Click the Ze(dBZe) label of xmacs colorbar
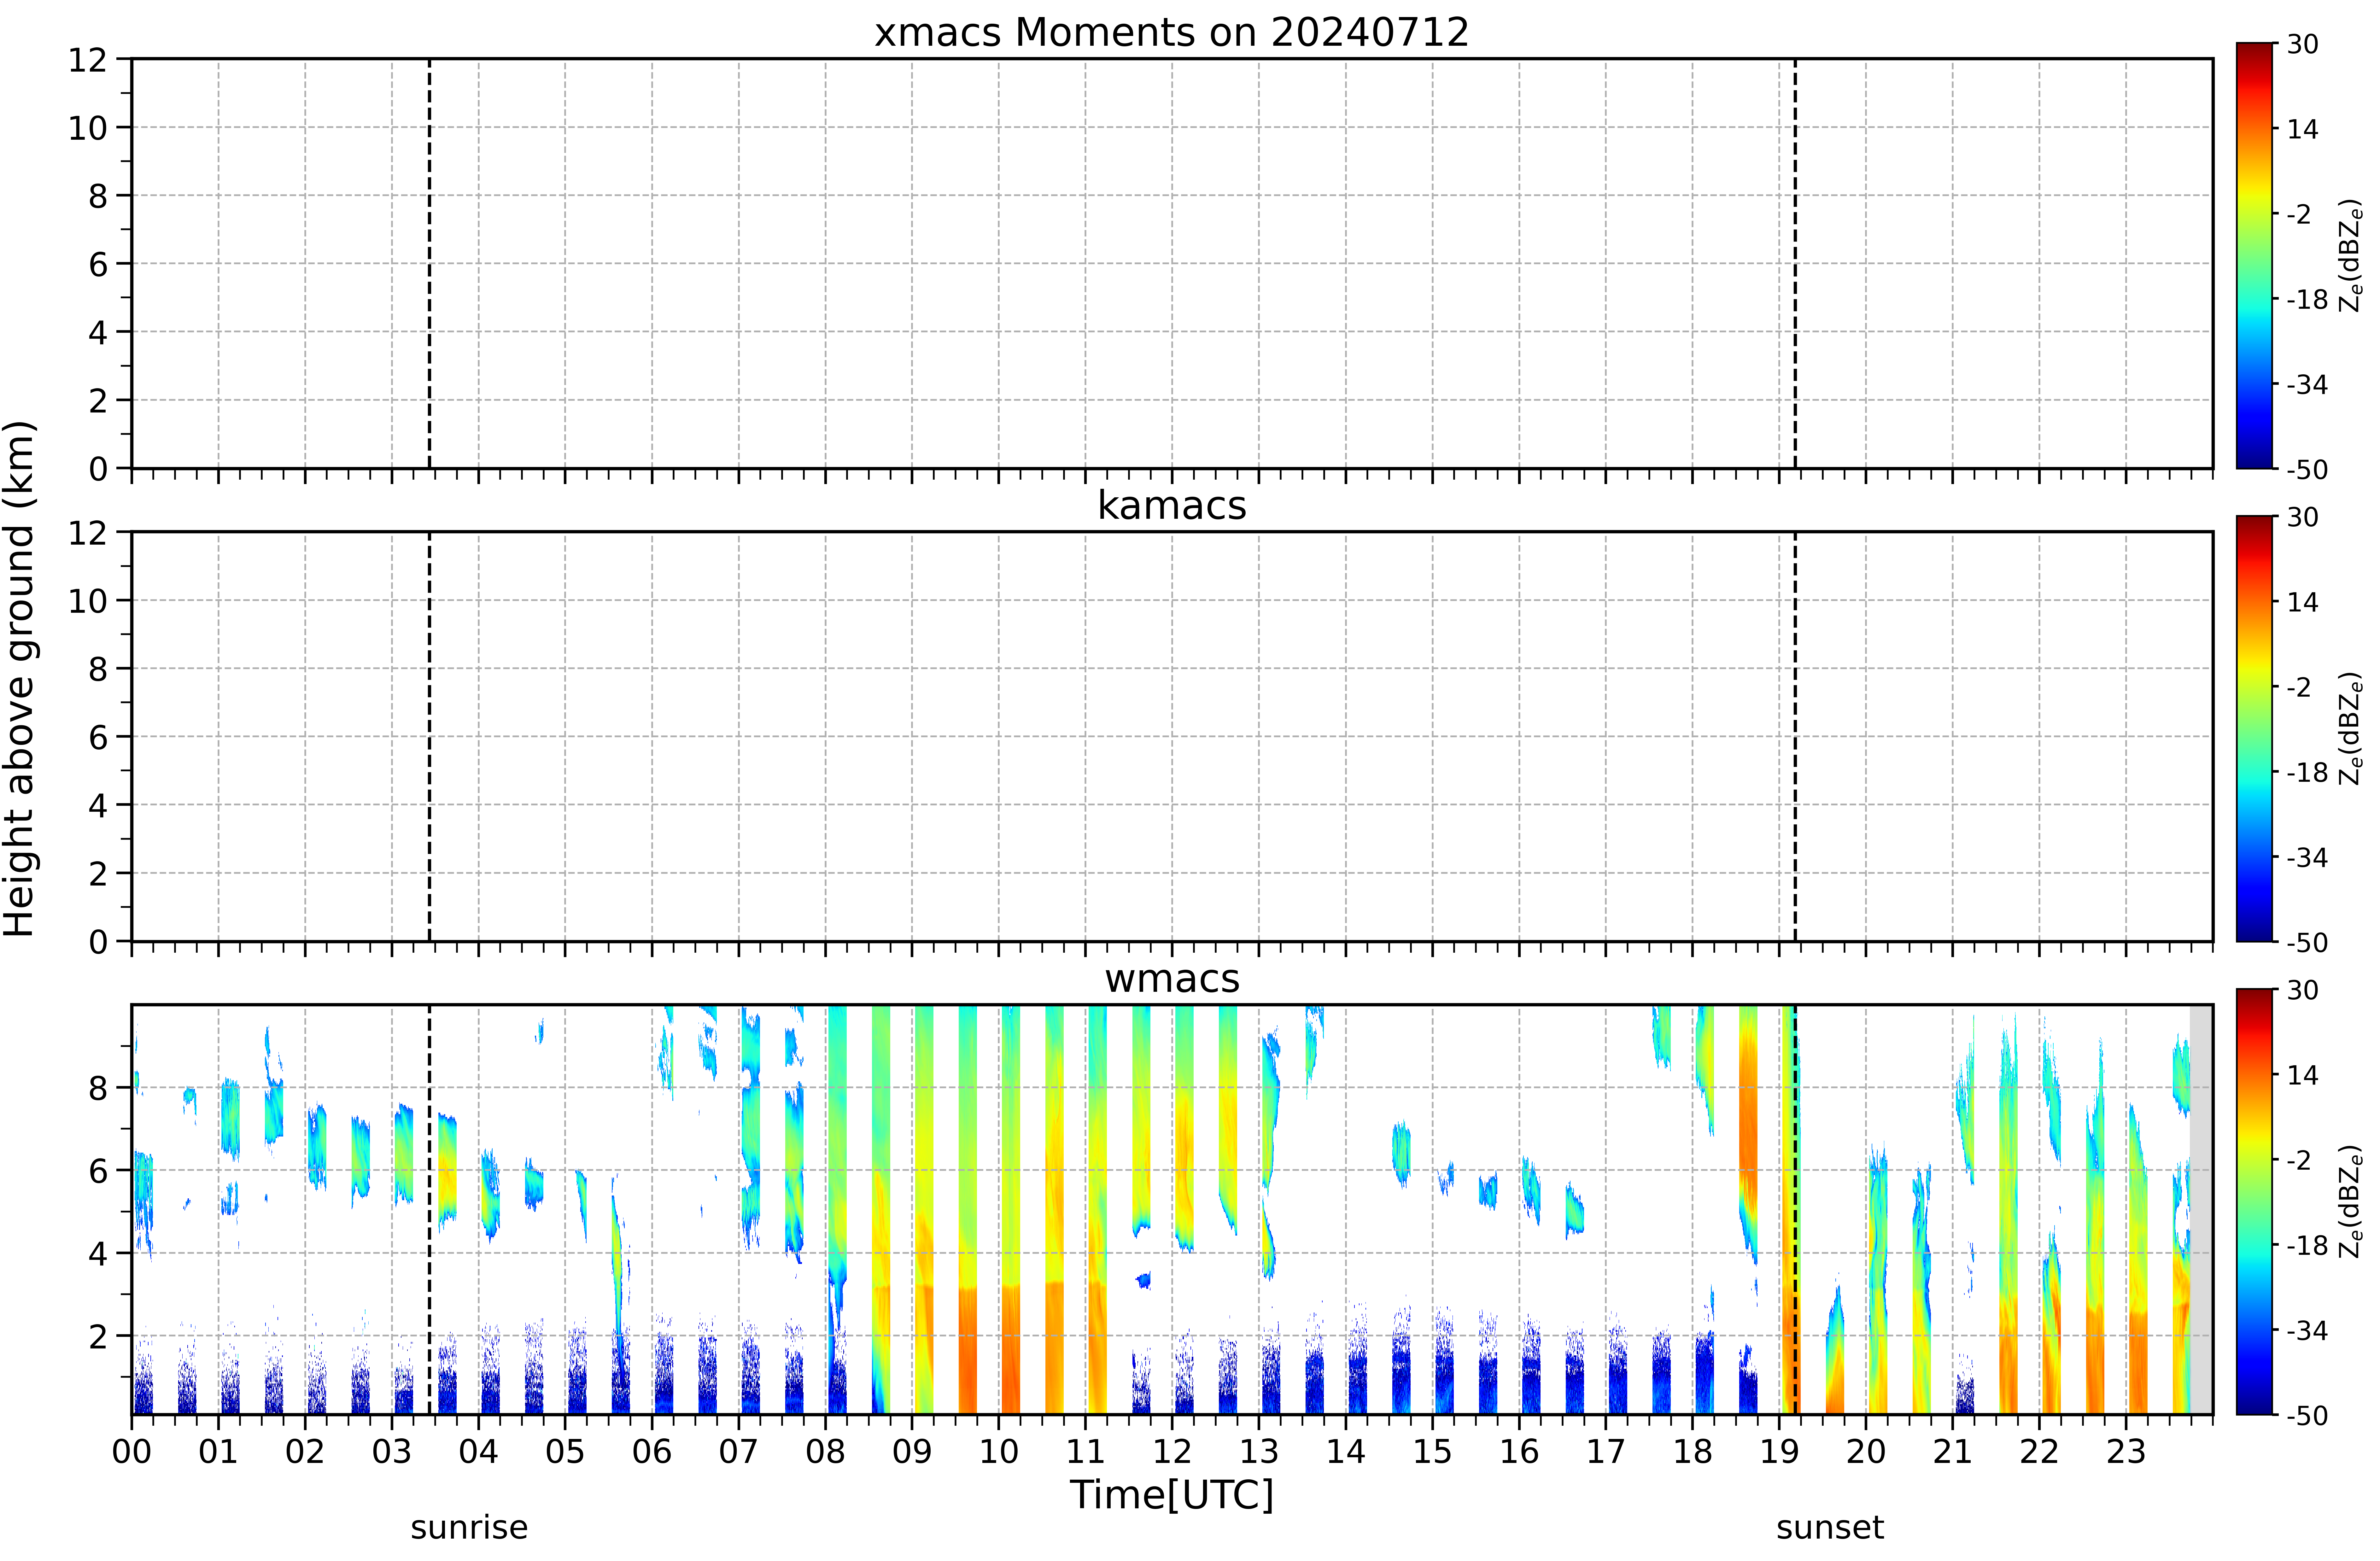Screen dimensions: 2380x1561 point(2351,256)
